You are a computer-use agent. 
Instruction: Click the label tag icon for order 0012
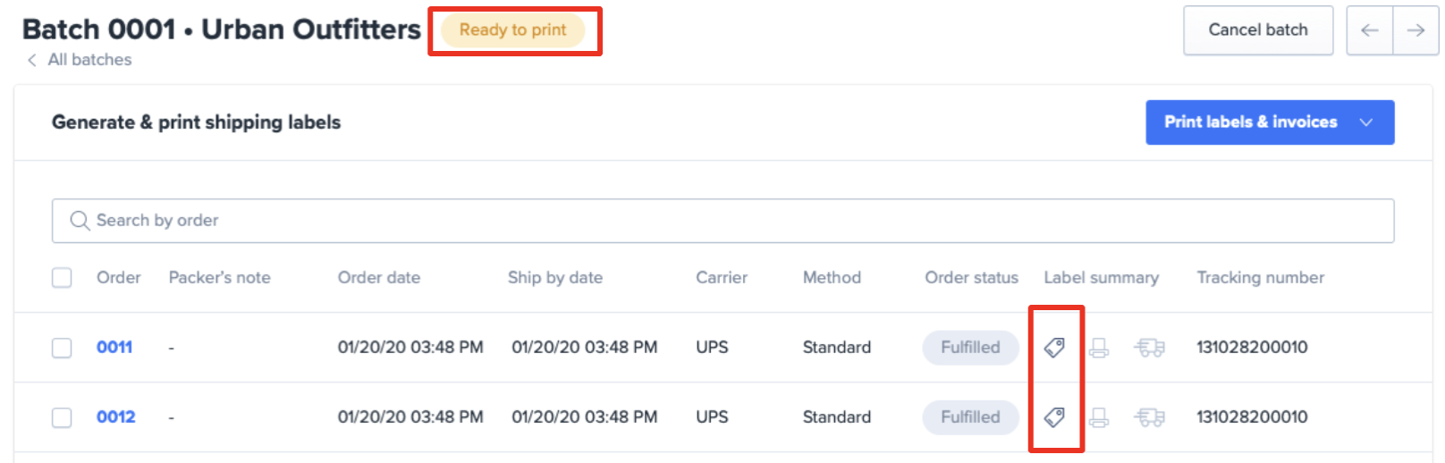[x=1054, y=417]
